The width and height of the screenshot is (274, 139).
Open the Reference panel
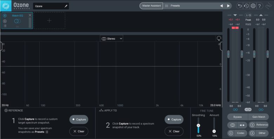(262, 125)
